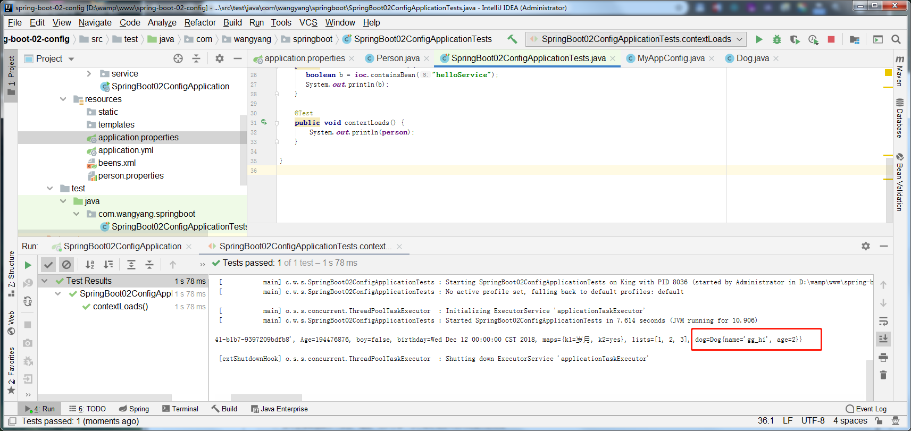Screen dimensions: 911x431
Task: Toggle show ignored tests filter
Action: 66,265
